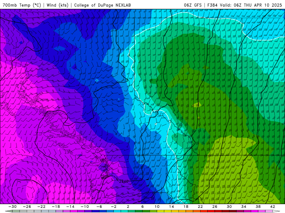
Task: Pick the -18 colorbar tick label
Action: coord(56,207)
